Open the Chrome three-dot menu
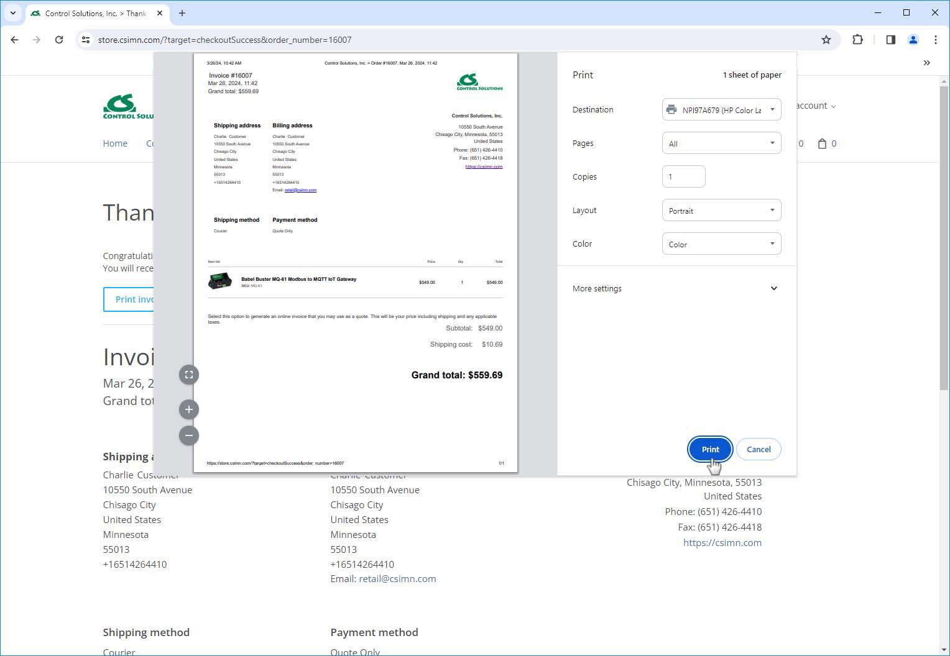This screenshot has height=656, width=950. [935, 40]
